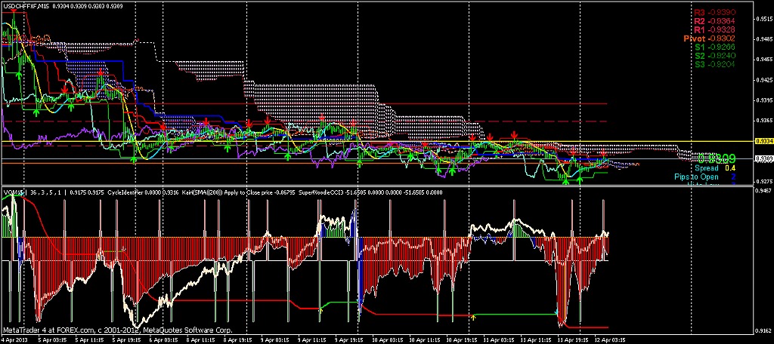Click 0.9365 on the price scale

point(763,120)
